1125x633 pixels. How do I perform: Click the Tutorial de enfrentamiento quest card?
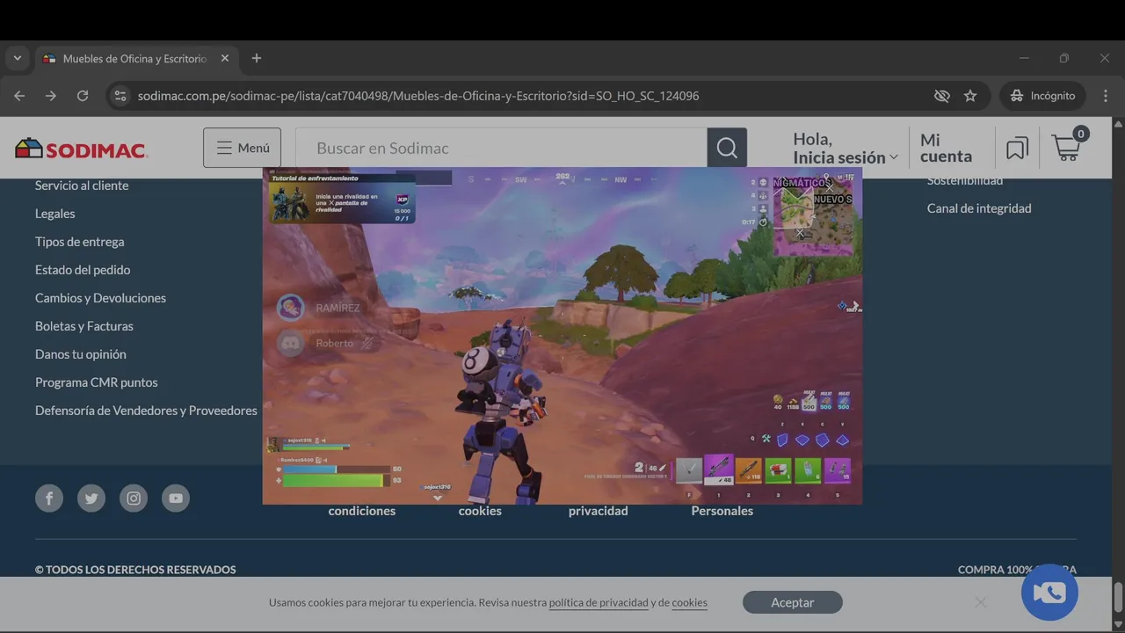click(x=343, y=200)
